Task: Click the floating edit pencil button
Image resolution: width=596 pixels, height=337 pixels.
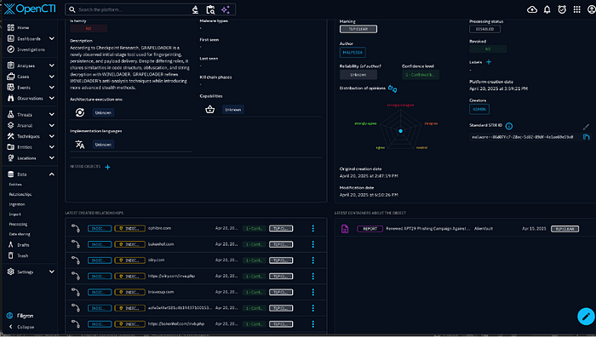Action: pyautogui.click(x=586, y=316)
